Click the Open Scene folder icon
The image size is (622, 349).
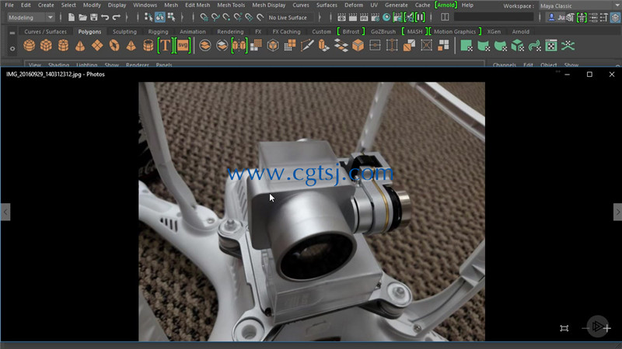pyautogui.click(x=82, y=17)
